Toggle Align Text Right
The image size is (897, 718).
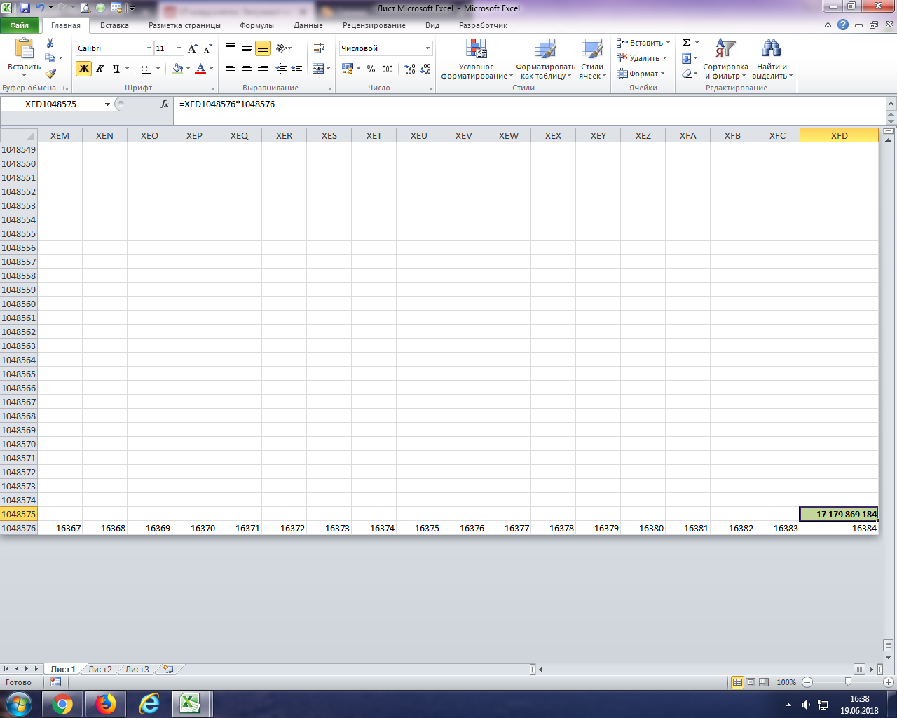tap(263, 69)
